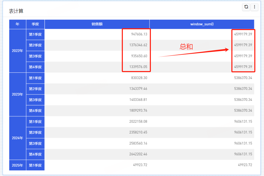
Task: Click the sales value 2022158.08
Action: [x=138, y=121]
